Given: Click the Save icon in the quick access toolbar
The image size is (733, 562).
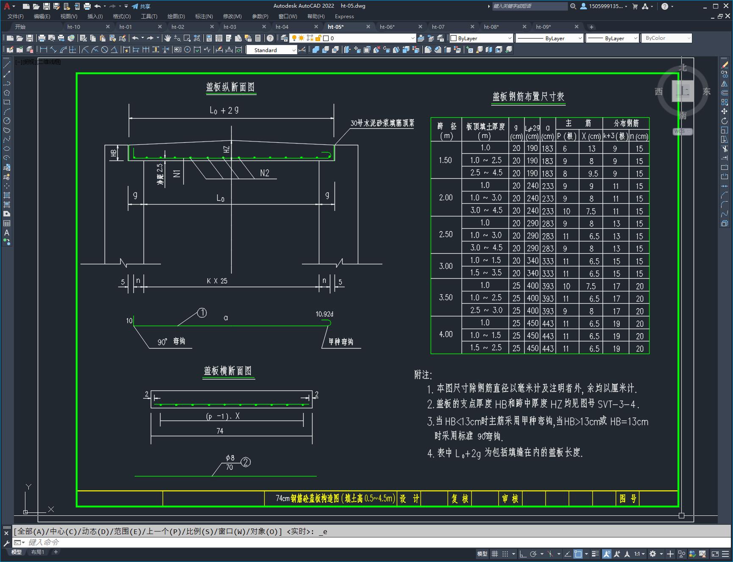Looking at the screenshot, I should pos(47,6).
